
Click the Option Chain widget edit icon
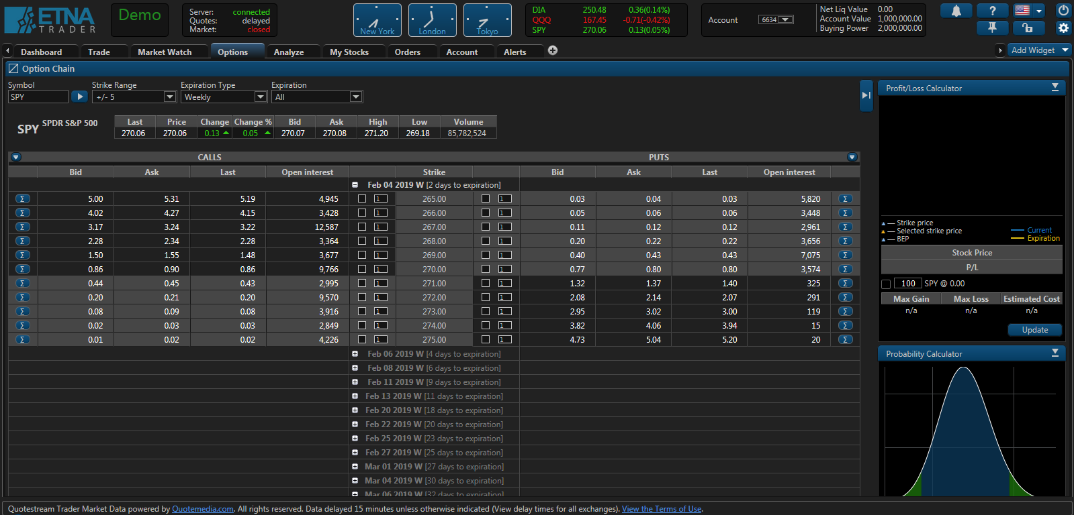pos(13,68)
